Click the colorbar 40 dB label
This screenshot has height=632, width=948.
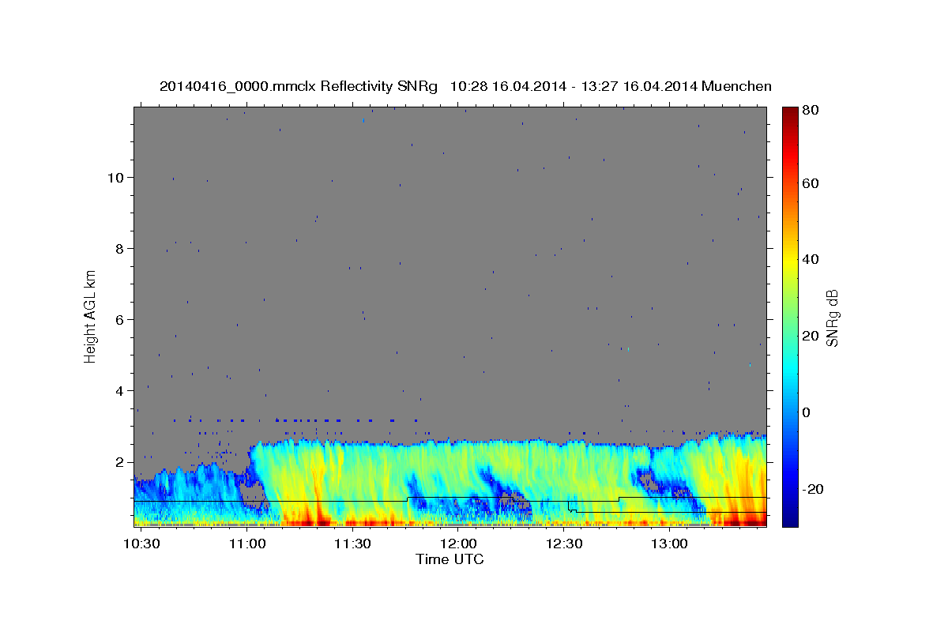[x=810, y=259]
